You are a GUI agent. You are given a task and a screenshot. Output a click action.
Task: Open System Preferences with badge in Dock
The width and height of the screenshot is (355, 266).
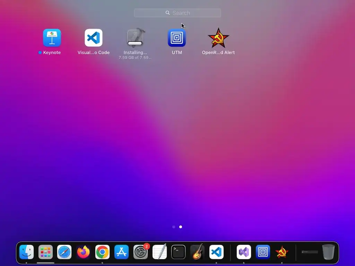[140, 252]
